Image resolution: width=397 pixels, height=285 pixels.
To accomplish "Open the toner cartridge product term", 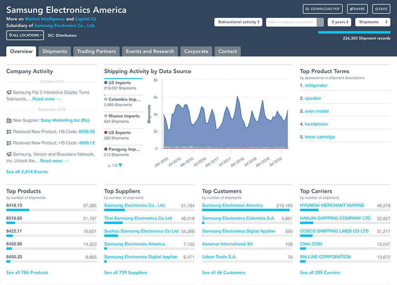I will pyautogui.click(x=320, y=137).
